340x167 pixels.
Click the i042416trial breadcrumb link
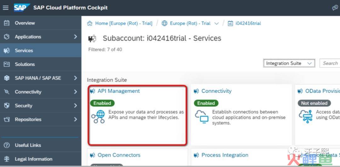click(248, 23)
